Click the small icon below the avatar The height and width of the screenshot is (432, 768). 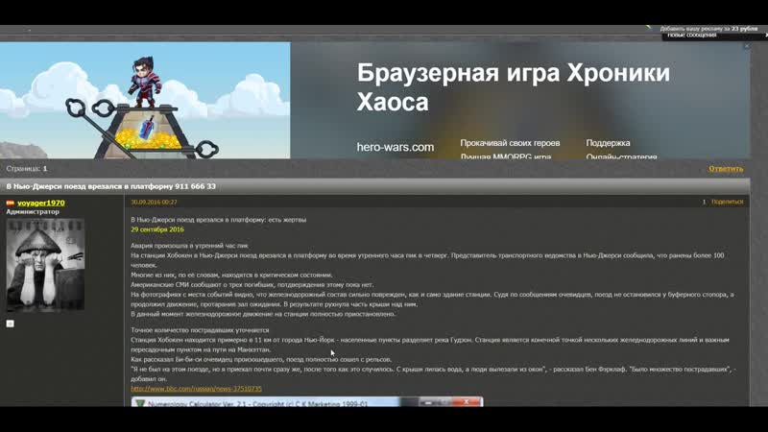point(11,324)
